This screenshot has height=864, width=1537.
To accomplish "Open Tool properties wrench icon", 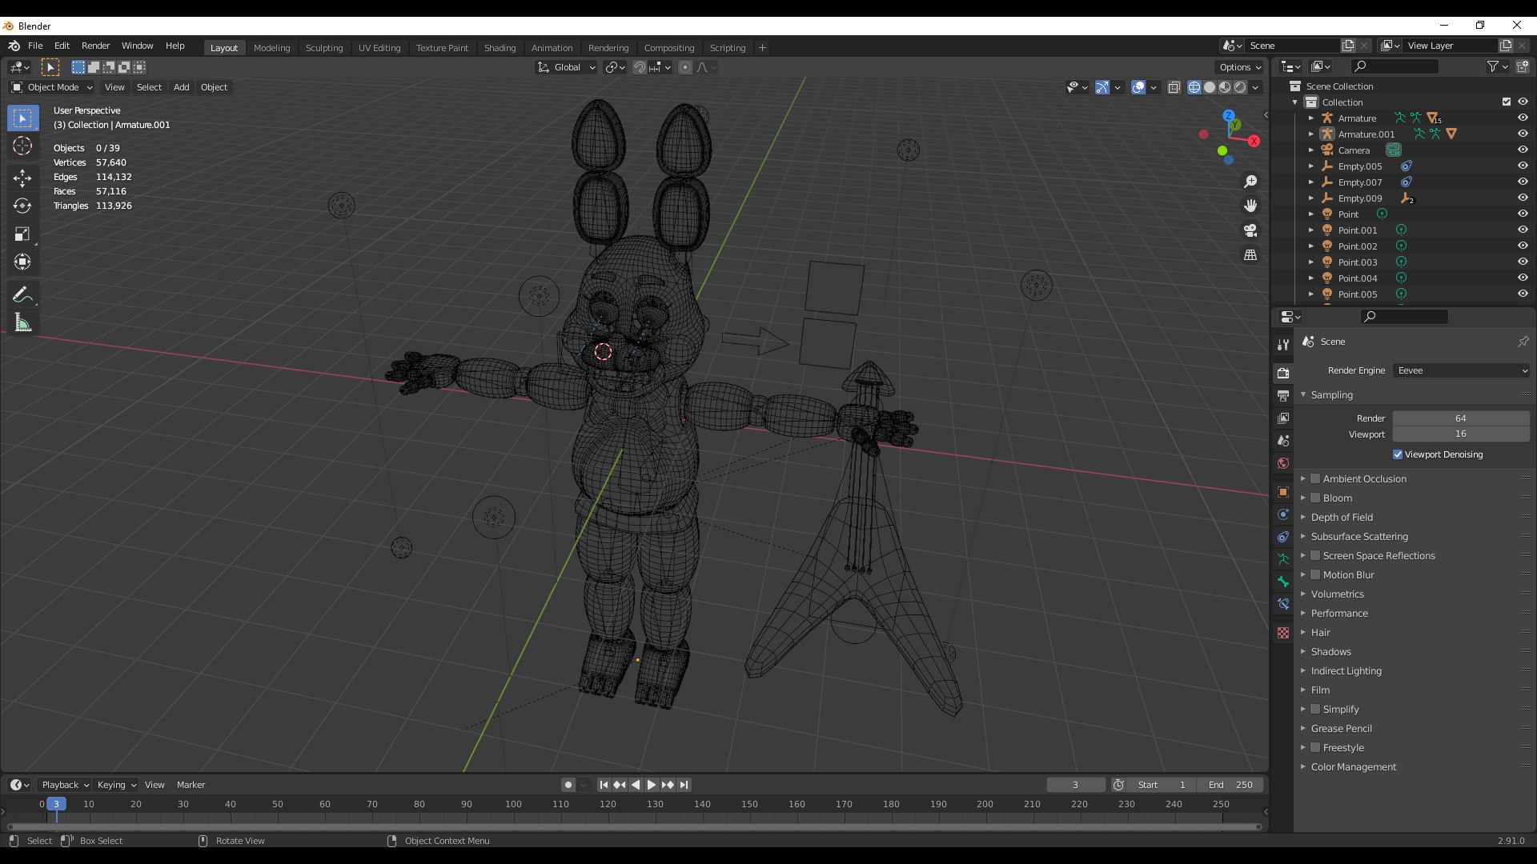I will click(1283, 344).
